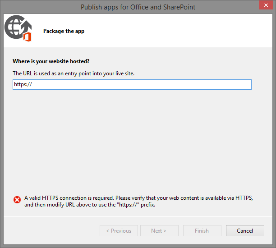Click the 'Package the app' heading

coord(64,31)
